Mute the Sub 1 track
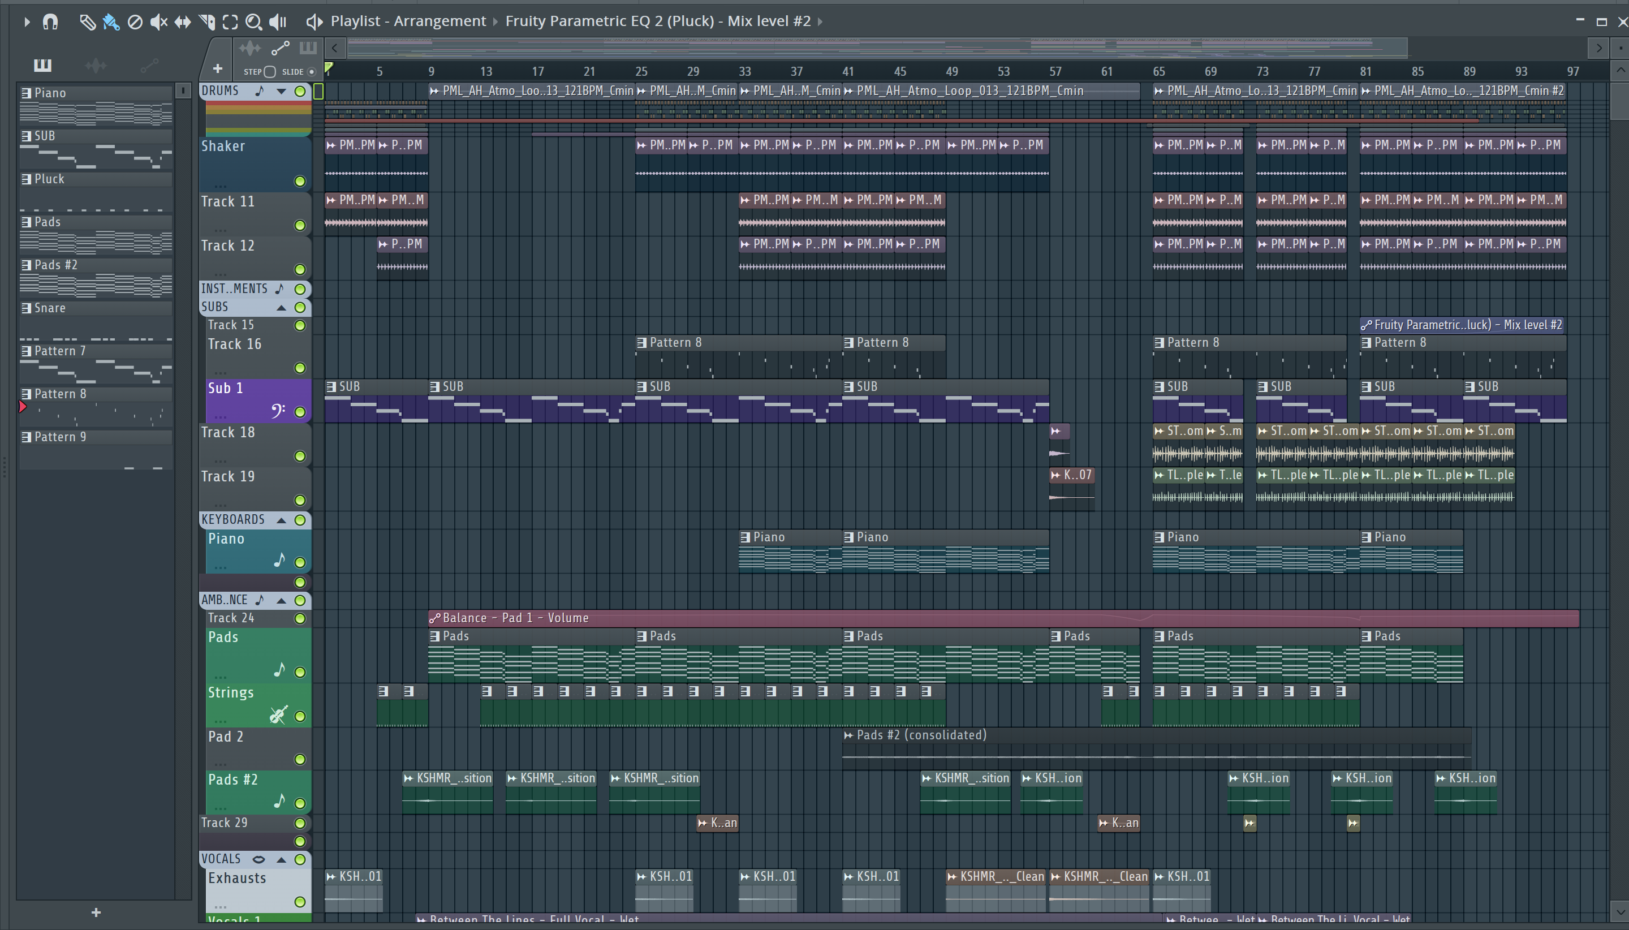This screenshot has width=1629, height=930. (x=299, y=411)
